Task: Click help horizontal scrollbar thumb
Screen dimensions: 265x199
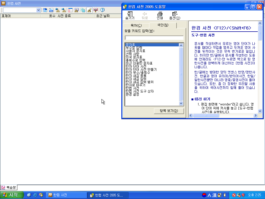Action: [206, 115]
